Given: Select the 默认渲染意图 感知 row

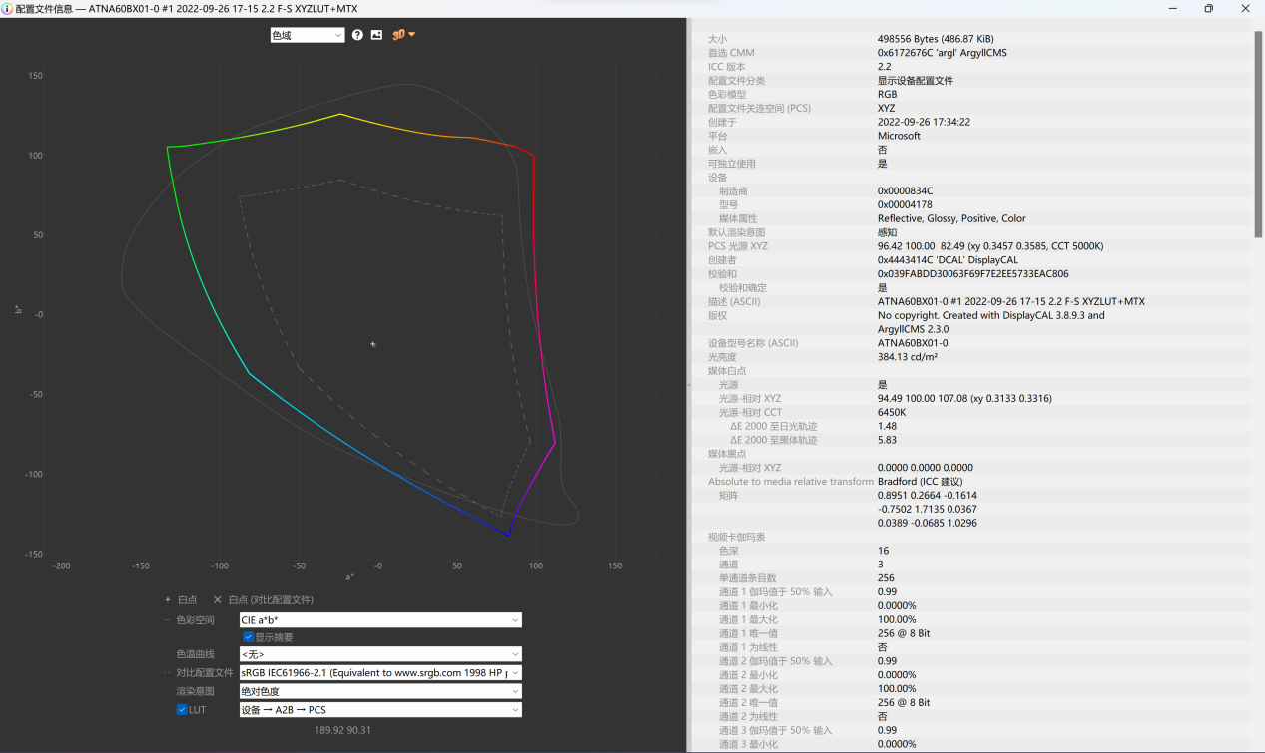Looking at the screenshot, I should pyautogui.click(x=970, y=232).
